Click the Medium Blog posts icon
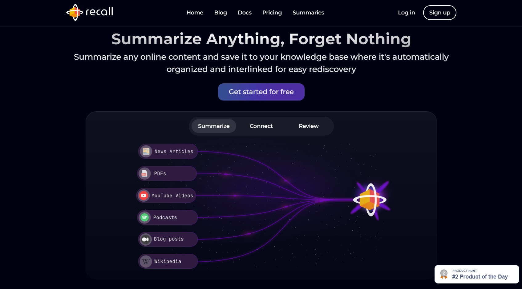 click(x=146, y=239)
